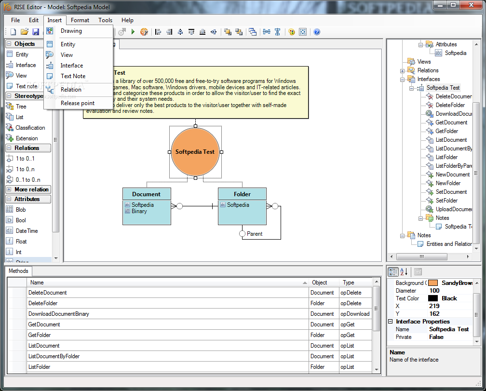Screen dimensions: 486x391
Task: Collapse the Attributes palette section
Action: tap(9, 199)
